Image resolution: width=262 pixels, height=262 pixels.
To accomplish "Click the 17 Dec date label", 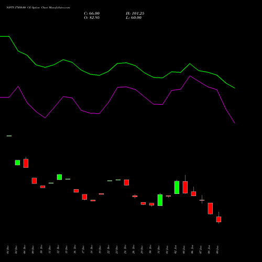I will (x=83, y=249).
